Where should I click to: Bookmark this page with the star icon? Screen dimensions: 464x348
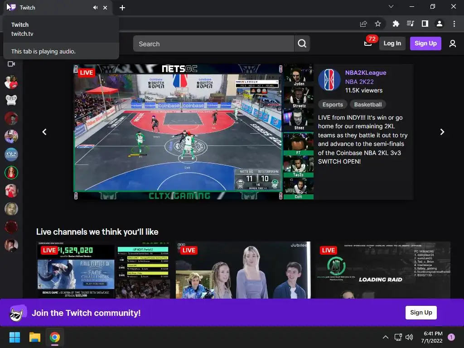click(378, 24)
